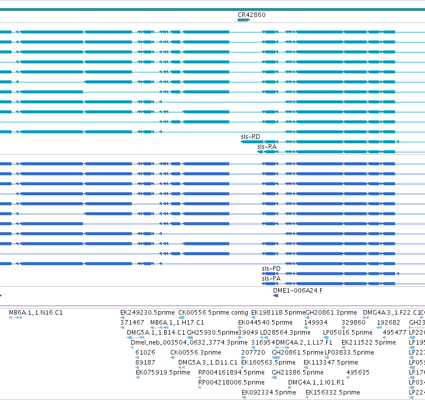Screen dimensions: 425x400
Task: Select the 316954 feature label
Action: pyautogui.click(x=263, y=343)
